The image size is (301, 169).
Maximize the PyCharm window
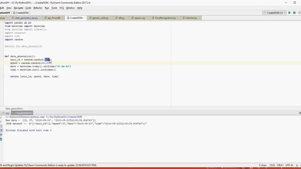coord(295,3)
